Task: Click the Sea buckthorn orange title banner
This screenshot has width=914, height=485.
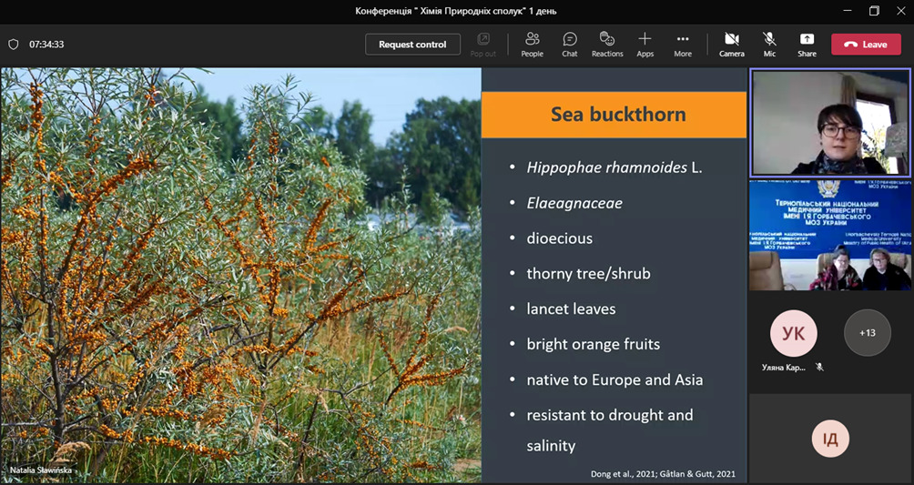Action: pos(617,115)
